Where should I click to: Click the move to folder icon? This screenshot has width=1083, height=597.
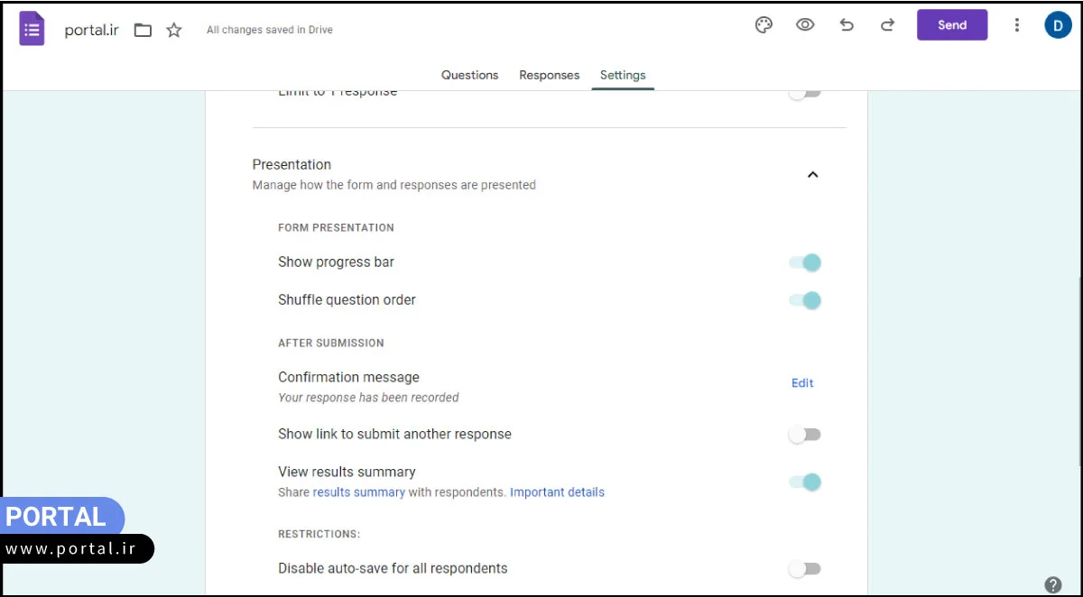143,30
